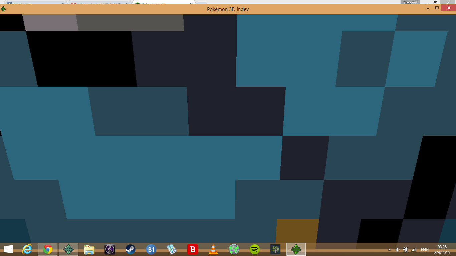This screenshot has height=256, width=456.
Task: Open the volume control in the tray
Action: [x=398, y=250]
